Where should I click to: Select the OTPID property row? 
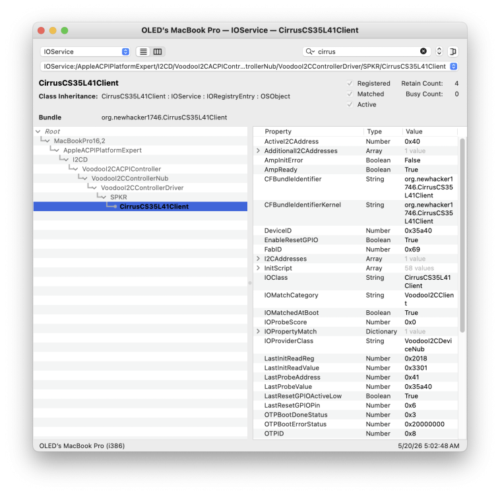coord(356,434)
